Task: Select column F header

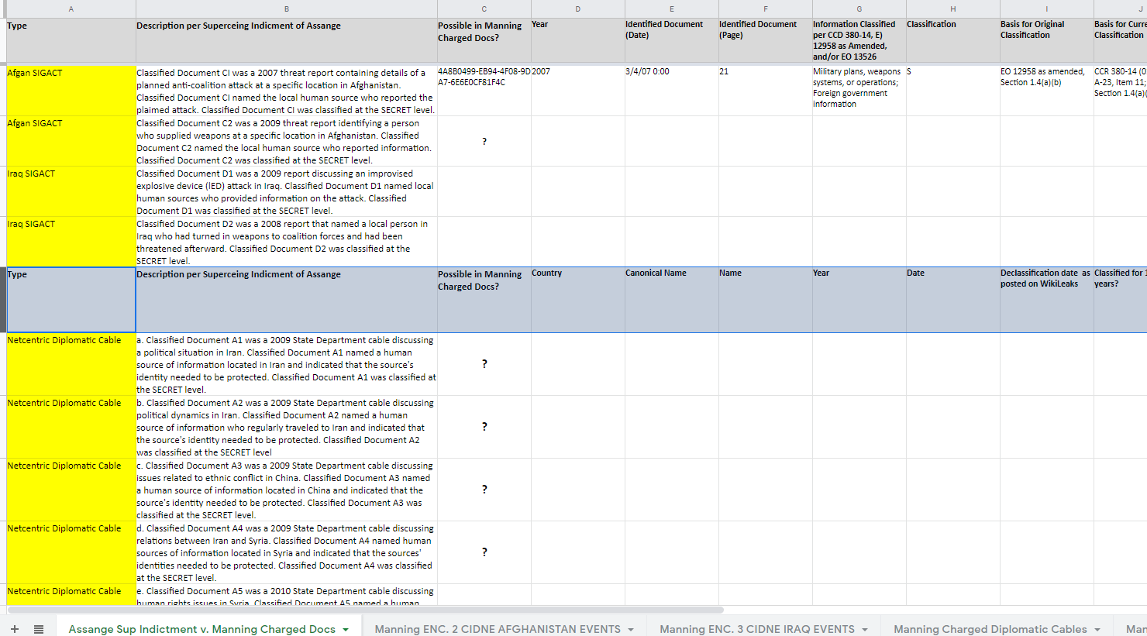Action: pyautogui.click(x=766, y=9)
